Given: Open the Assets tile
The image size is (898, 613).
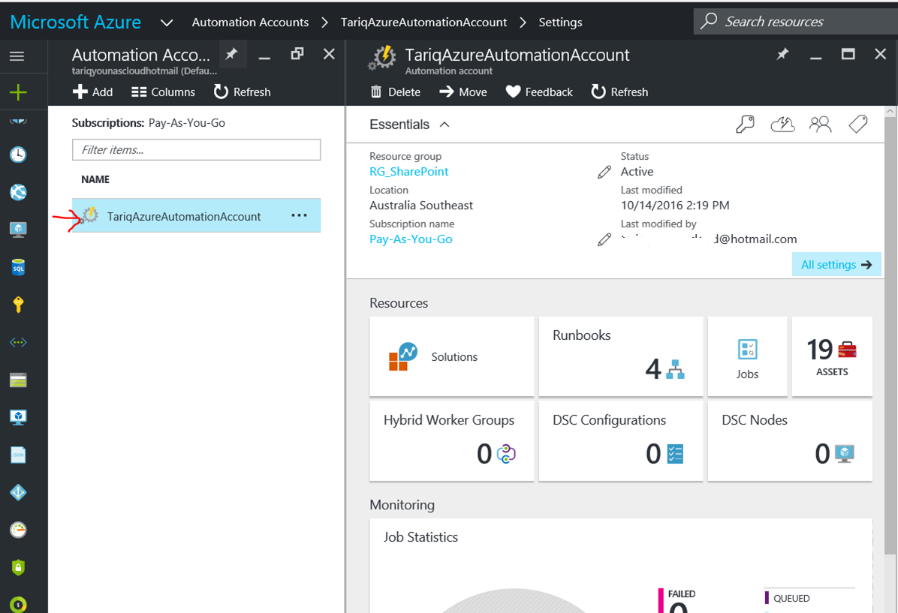Looking at the screenshot, I should pos(832,356).
